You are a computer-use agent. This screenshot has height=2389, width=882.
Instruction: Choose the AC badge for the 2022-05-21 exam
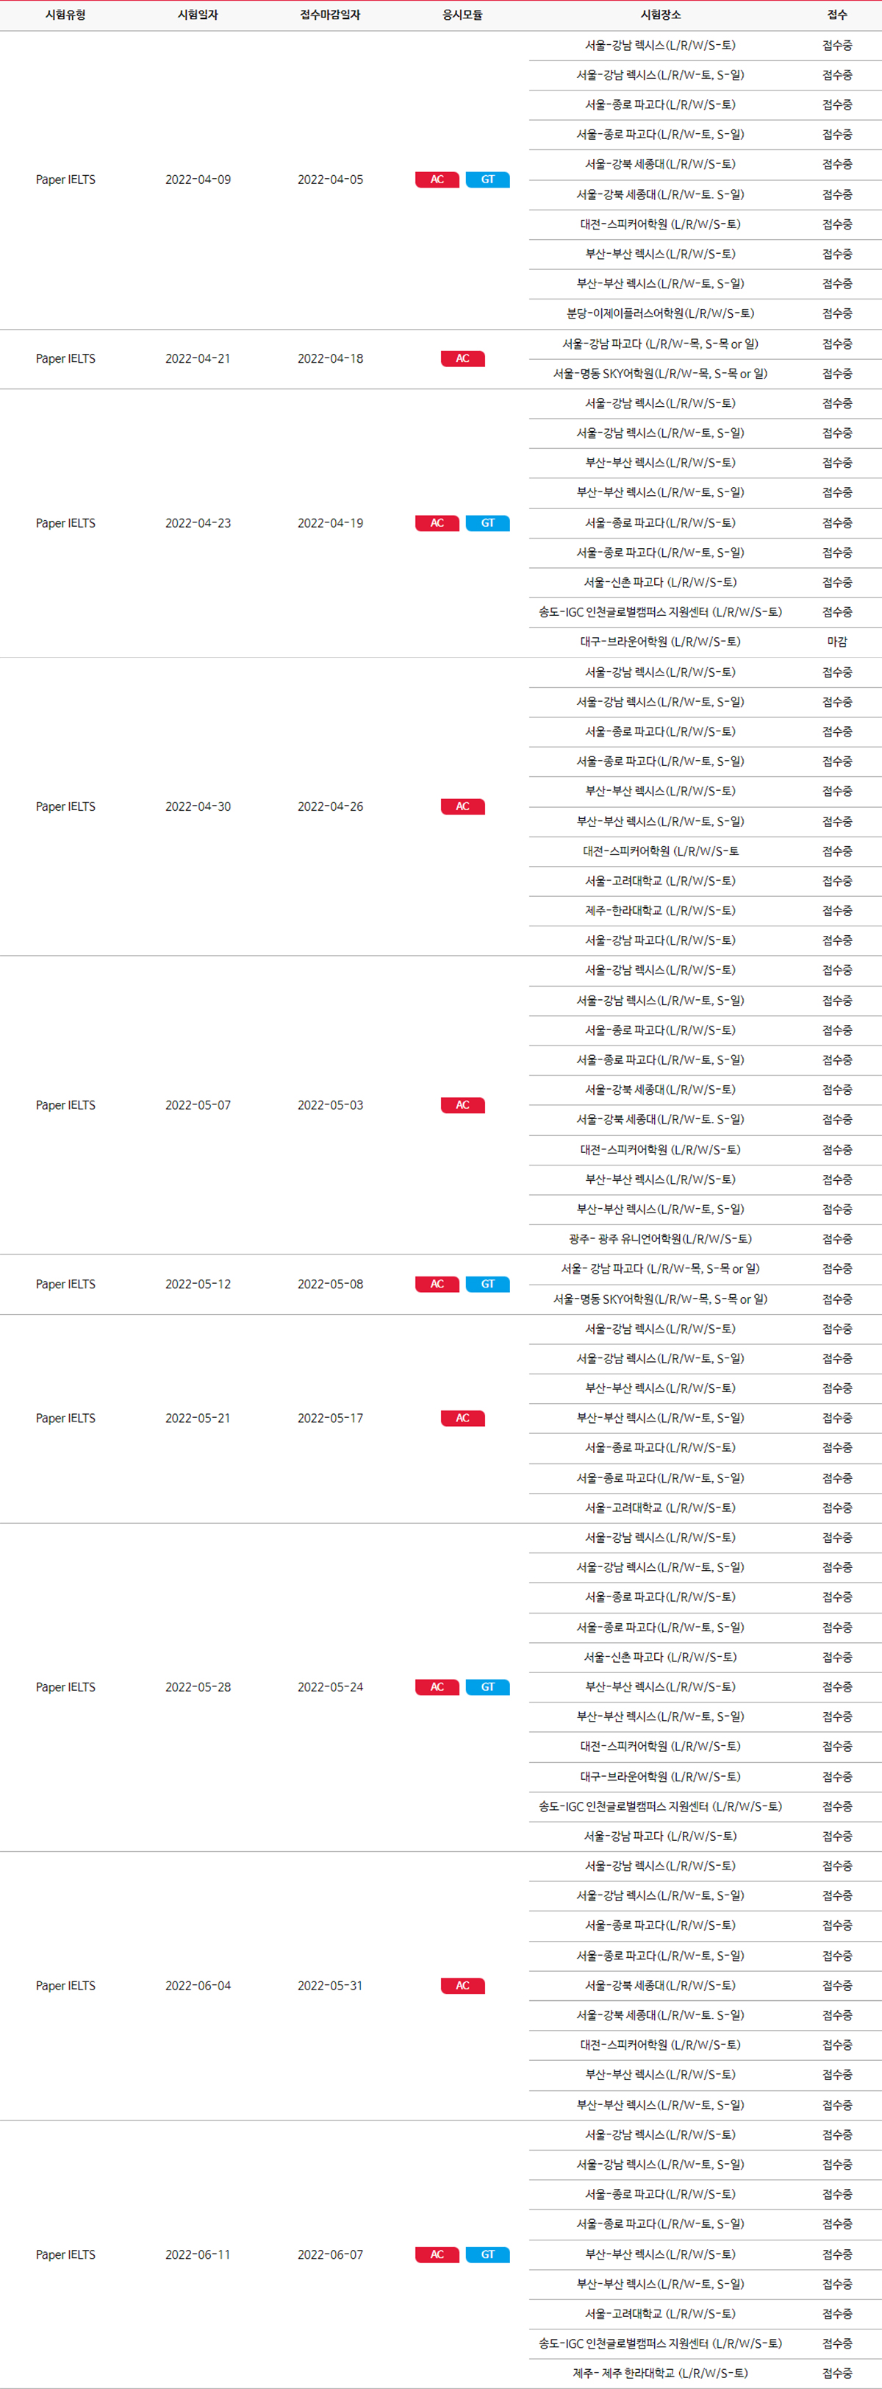coord(462,1418)
